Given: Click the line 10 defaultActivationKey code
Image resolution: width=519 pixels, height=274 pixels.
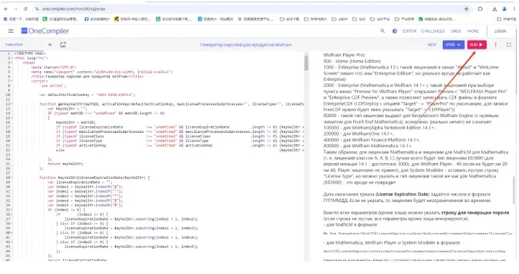Looking at the screenshot, I should pos(87,95).
